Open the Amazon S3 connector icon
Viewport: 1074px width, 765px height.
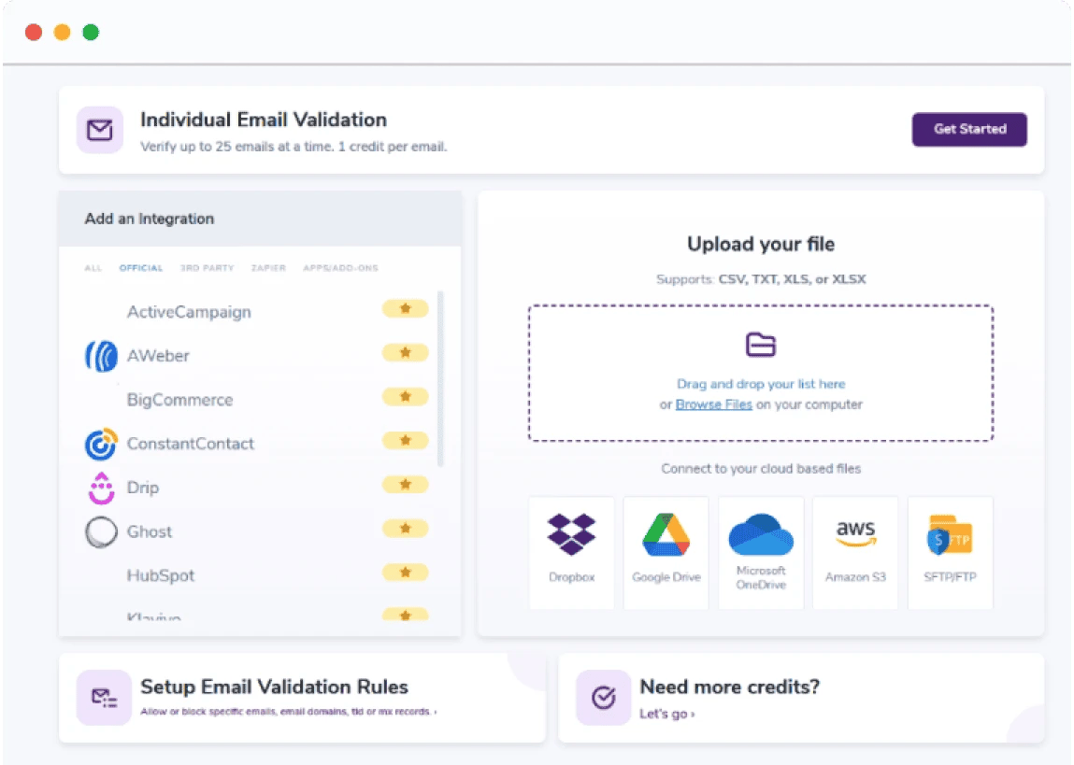click(854, 532)
